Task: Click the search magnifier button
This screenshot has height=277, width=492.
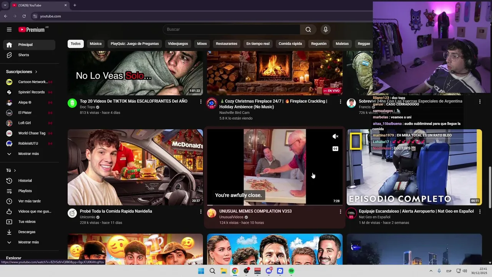Action: click(308, 30)
